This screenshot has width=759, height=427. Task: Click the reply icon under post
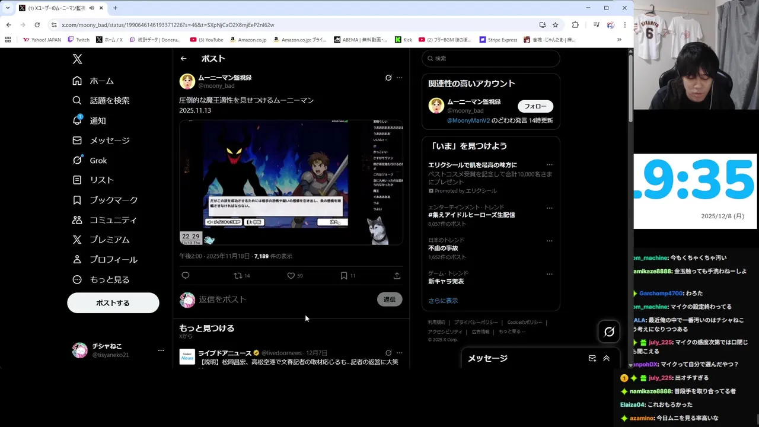pyautogui.click(x=186, y=276)
